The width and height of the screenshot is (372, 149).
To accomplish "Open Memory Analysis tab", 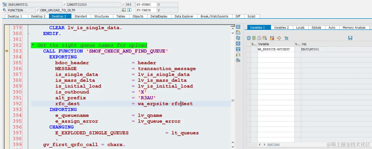I will (x=354, y=28).
